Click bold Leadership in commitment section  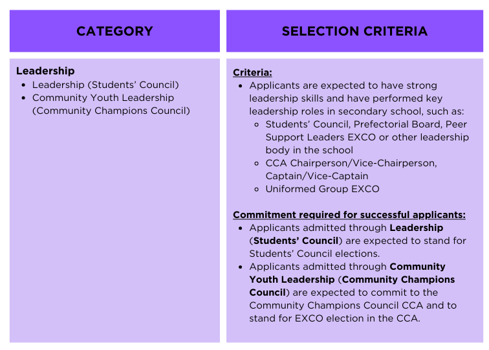pos(417,228)
